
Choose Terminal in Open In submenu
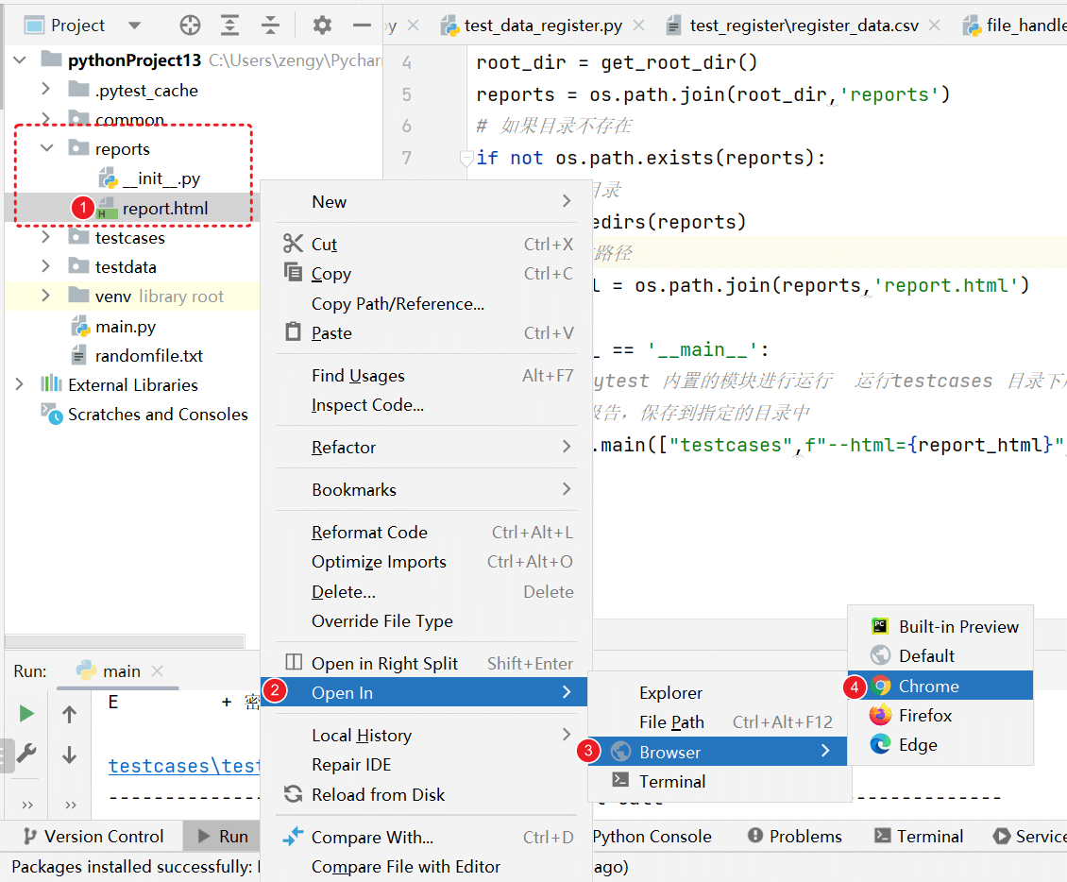[719, 781]
